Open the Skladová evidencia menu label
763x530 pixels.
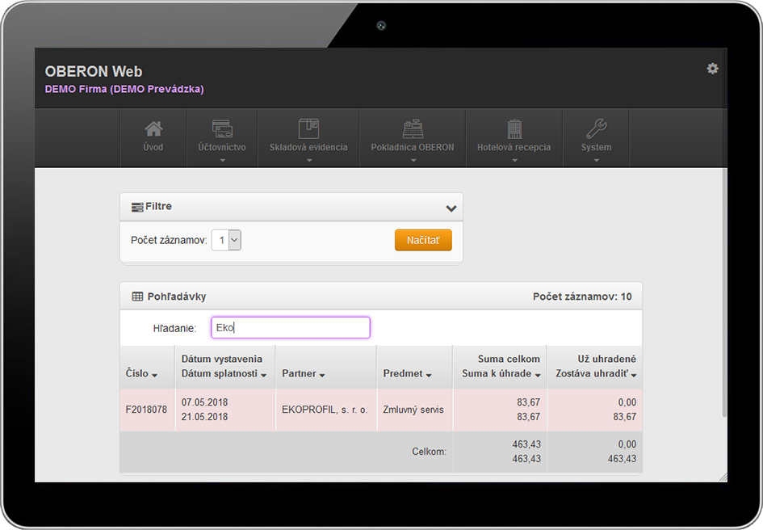point(308,147)
